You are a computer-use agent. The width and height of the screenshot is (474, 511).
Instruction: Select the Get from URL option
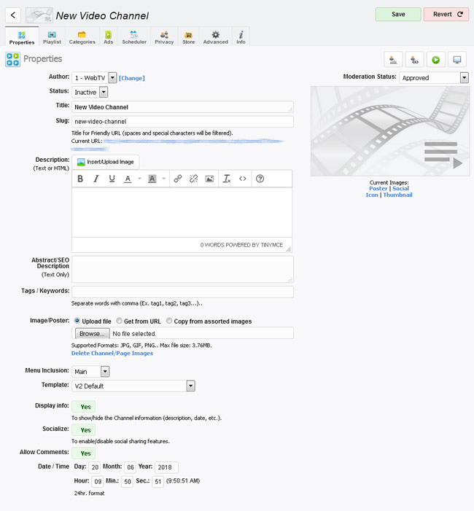[120, 321]
